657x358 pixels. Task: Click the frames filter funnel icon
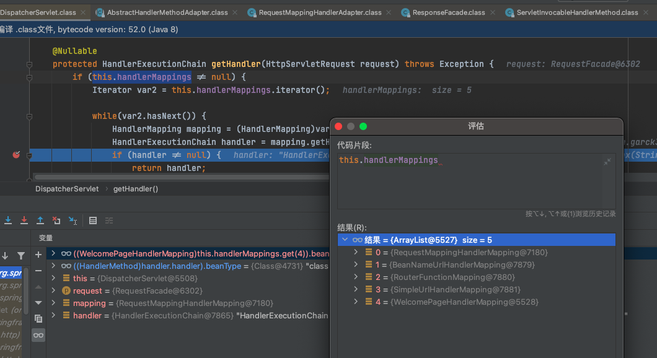point(21,255)
